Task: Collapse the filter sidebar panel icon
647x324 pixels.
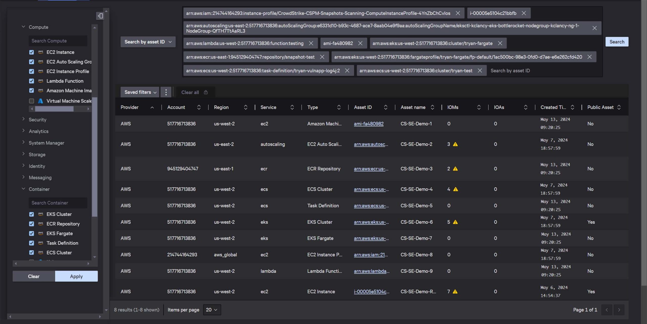Action: point(100,16)
